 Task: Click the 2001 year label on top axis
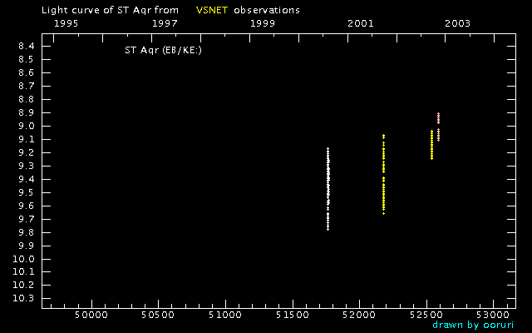[x=360, y=23]
